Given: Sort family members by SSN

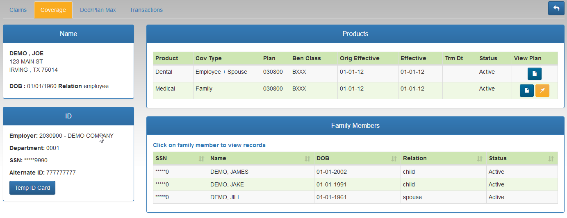Looking at the screenshot, I should pyautogui.click(x=180, y=159).
